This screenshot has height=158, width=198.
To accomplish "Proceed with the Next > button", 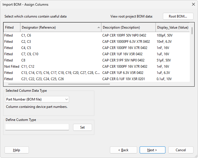I will 152,150.
